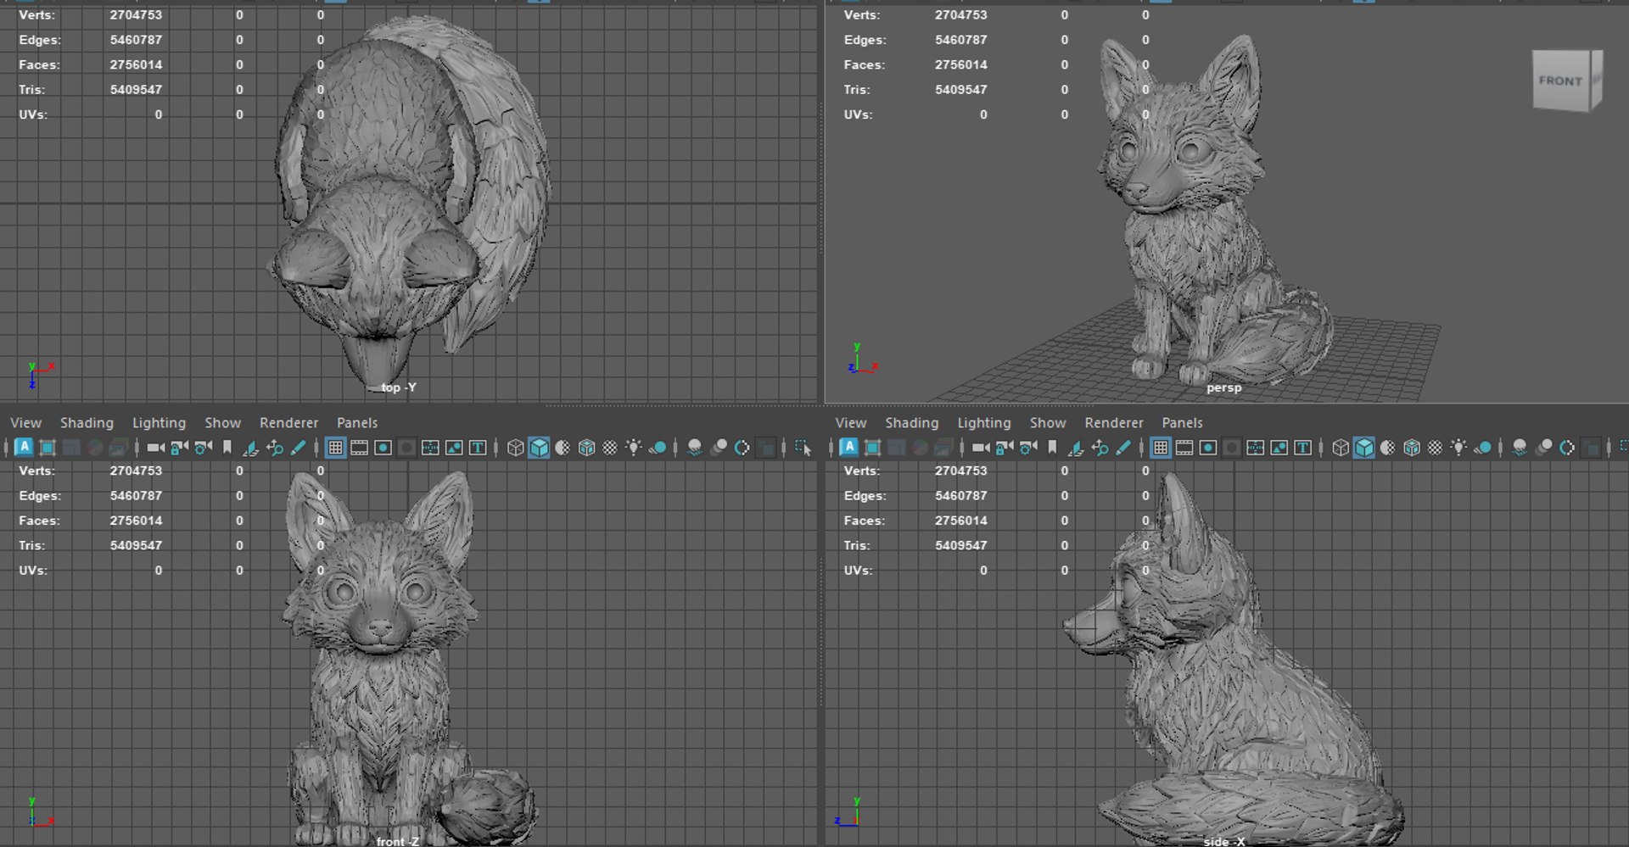This screenshot has width=1629, height=847.
Task: Toggle Use Default Material in side -X panel
Action: (x=1388, y=448)
